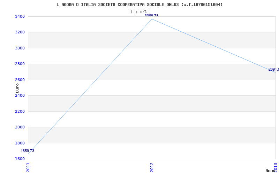Click the 2800 y-axis tick label
Image resolution: width=279 pixels, height=174 pixels.
click(x=20, y=64)
